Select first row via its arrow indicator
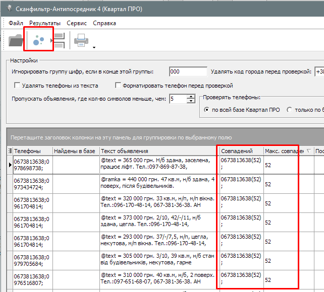 [10, 164]
